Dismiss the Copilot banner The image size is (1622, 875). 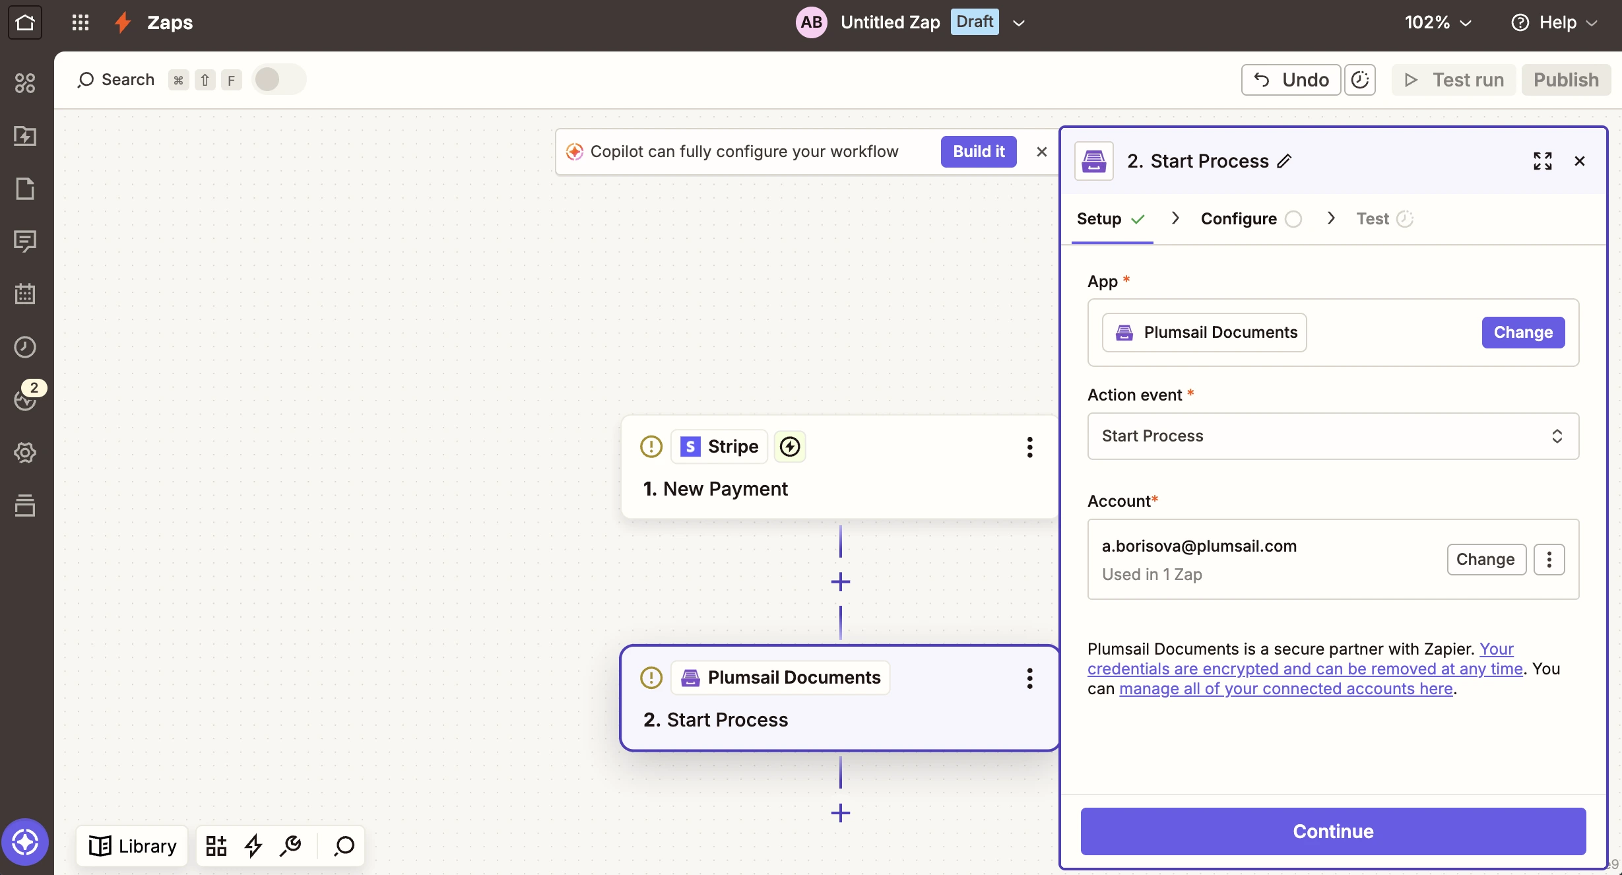coord(1042,152)
